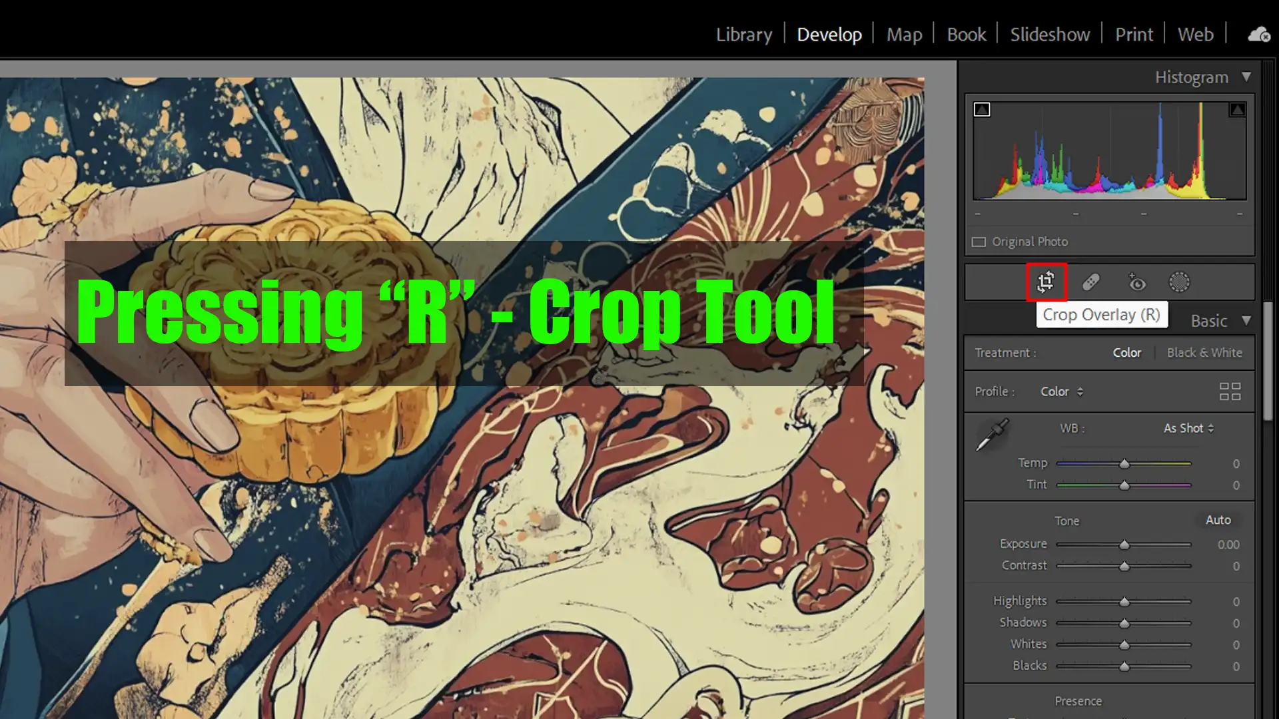Click the Blacks slider handle
This screenshot has width=1279, height=719.
1124,666
